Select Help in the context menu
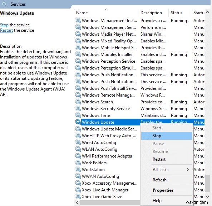The height and width of the screenshot is (206, 212). [167, 201]
